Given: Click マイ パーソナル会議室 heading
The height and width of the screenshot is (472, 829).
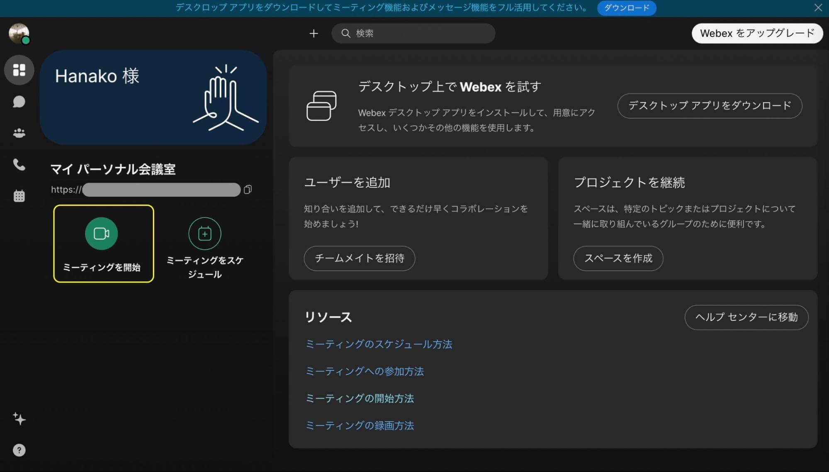Looking at the screenshot, I should pos(113,169).
